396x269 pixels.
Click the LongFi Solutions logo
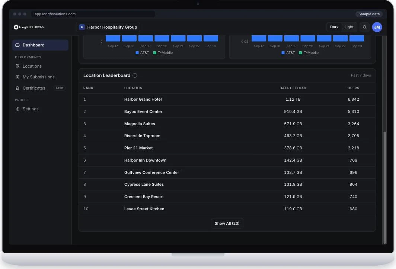pyautogui.click(x=29, y=27)
